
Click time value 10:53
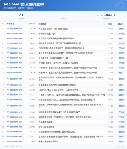coord(111,79)
